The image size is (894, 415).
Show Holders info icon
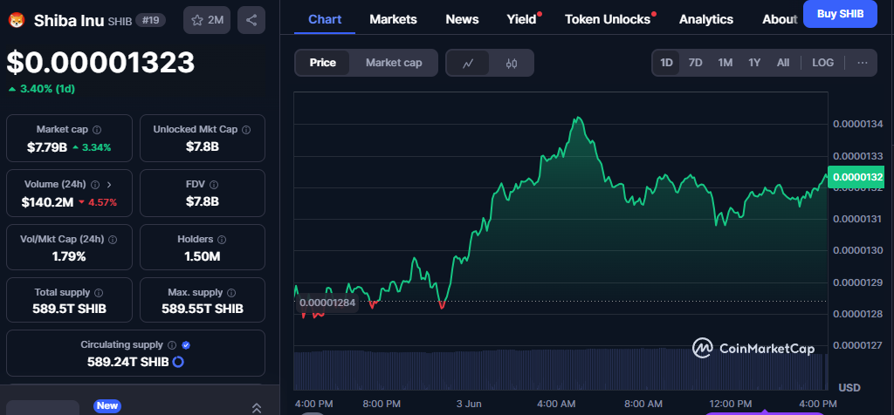222,240
